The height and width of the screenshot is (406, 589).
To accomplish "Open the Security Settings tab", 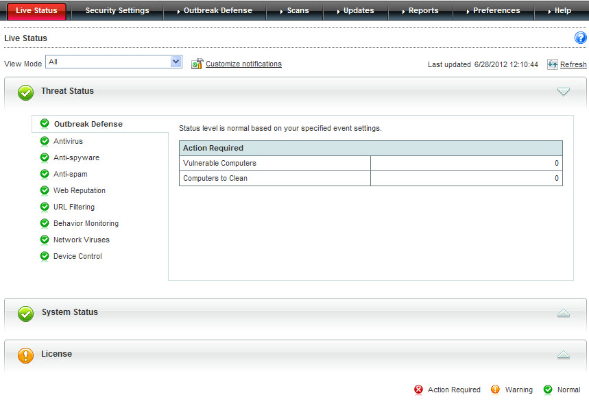I will point(117,11).
